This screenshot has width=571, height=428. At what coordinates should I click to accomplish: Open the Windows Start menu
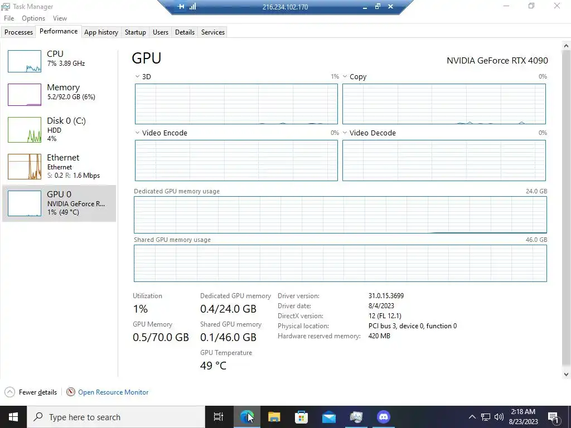(x=13, y=417)
